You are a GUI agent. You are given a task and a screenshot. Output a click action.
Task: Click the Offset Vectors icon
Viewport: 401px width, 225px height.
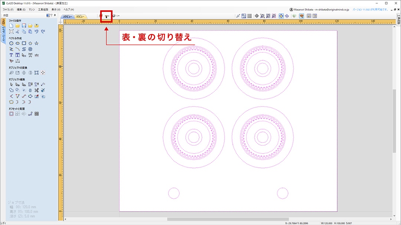tap(12, 114)
